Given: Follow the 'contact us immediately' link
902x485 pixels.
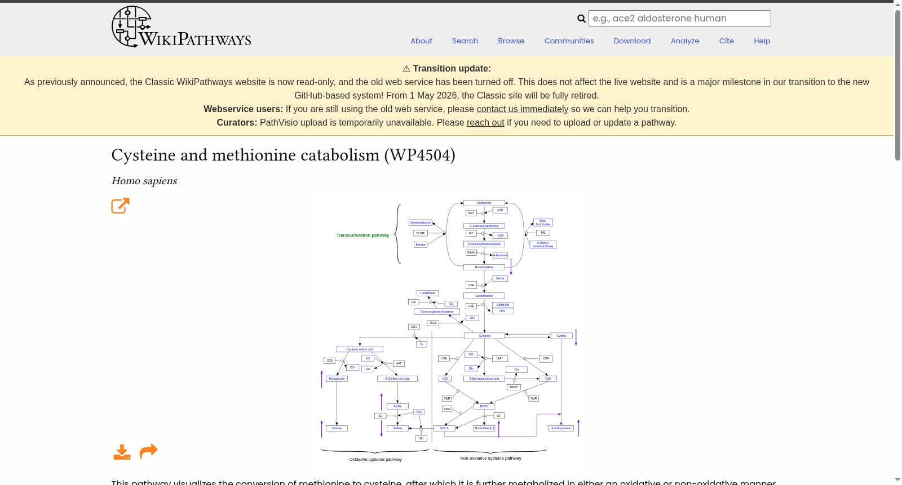Looking at the screenshot, I should point(523,109).
